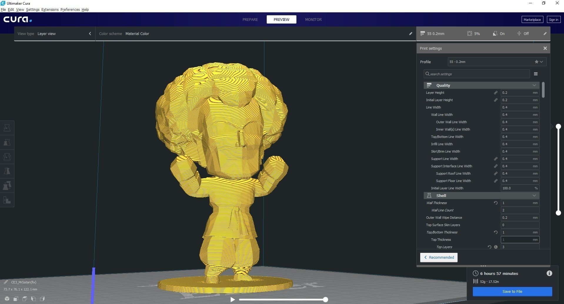Click the Infill Line Width value field
Image resolution: width=564 pixels, height=304 pixels.
[x=520, y=144]
